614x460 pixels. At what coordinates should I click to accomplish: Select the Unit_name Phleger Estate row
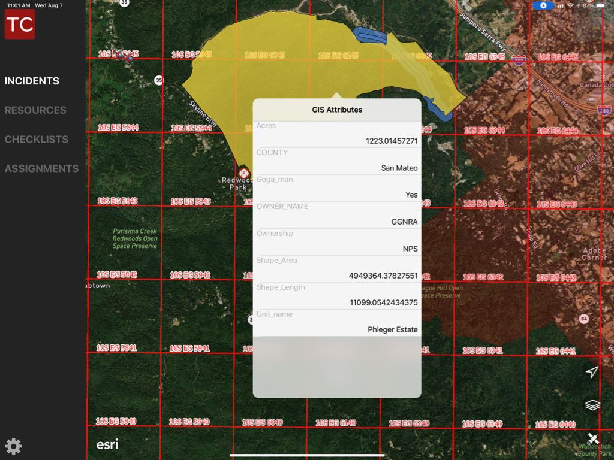coord(336,323)
